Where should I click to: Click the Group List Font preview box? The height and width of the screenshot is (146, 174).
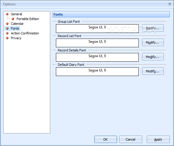click(97, 28)
